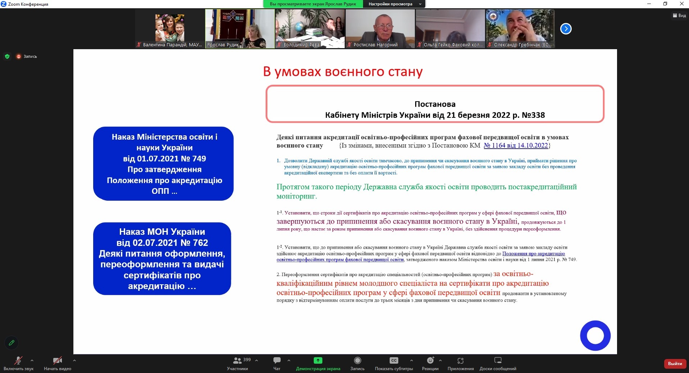
Task: Open the Chat panel
Action: click(x=277, y=360)
